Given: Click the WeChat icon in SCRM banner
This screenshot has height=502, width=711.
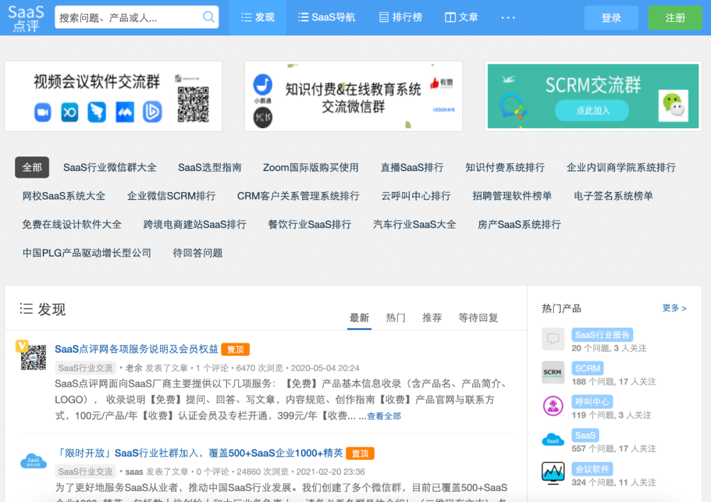Looking at the screenshot, I should click(673, 105).
